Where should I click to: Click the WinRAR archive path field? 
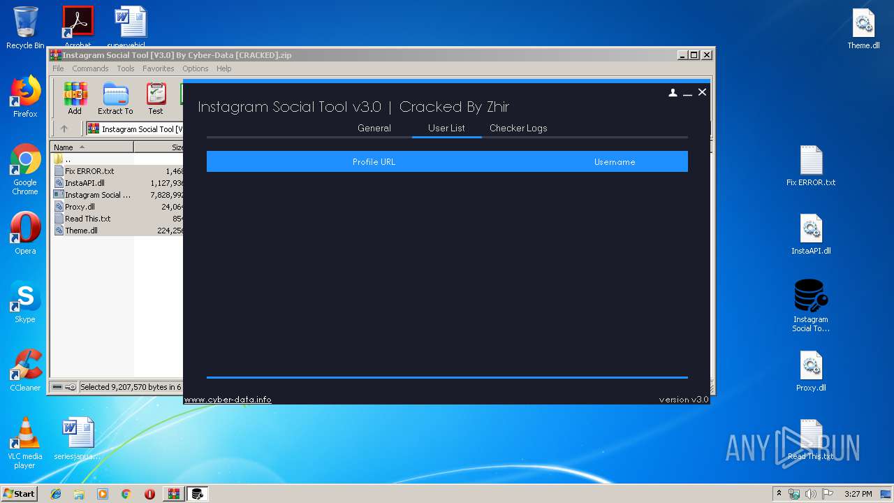coord(135,129)
